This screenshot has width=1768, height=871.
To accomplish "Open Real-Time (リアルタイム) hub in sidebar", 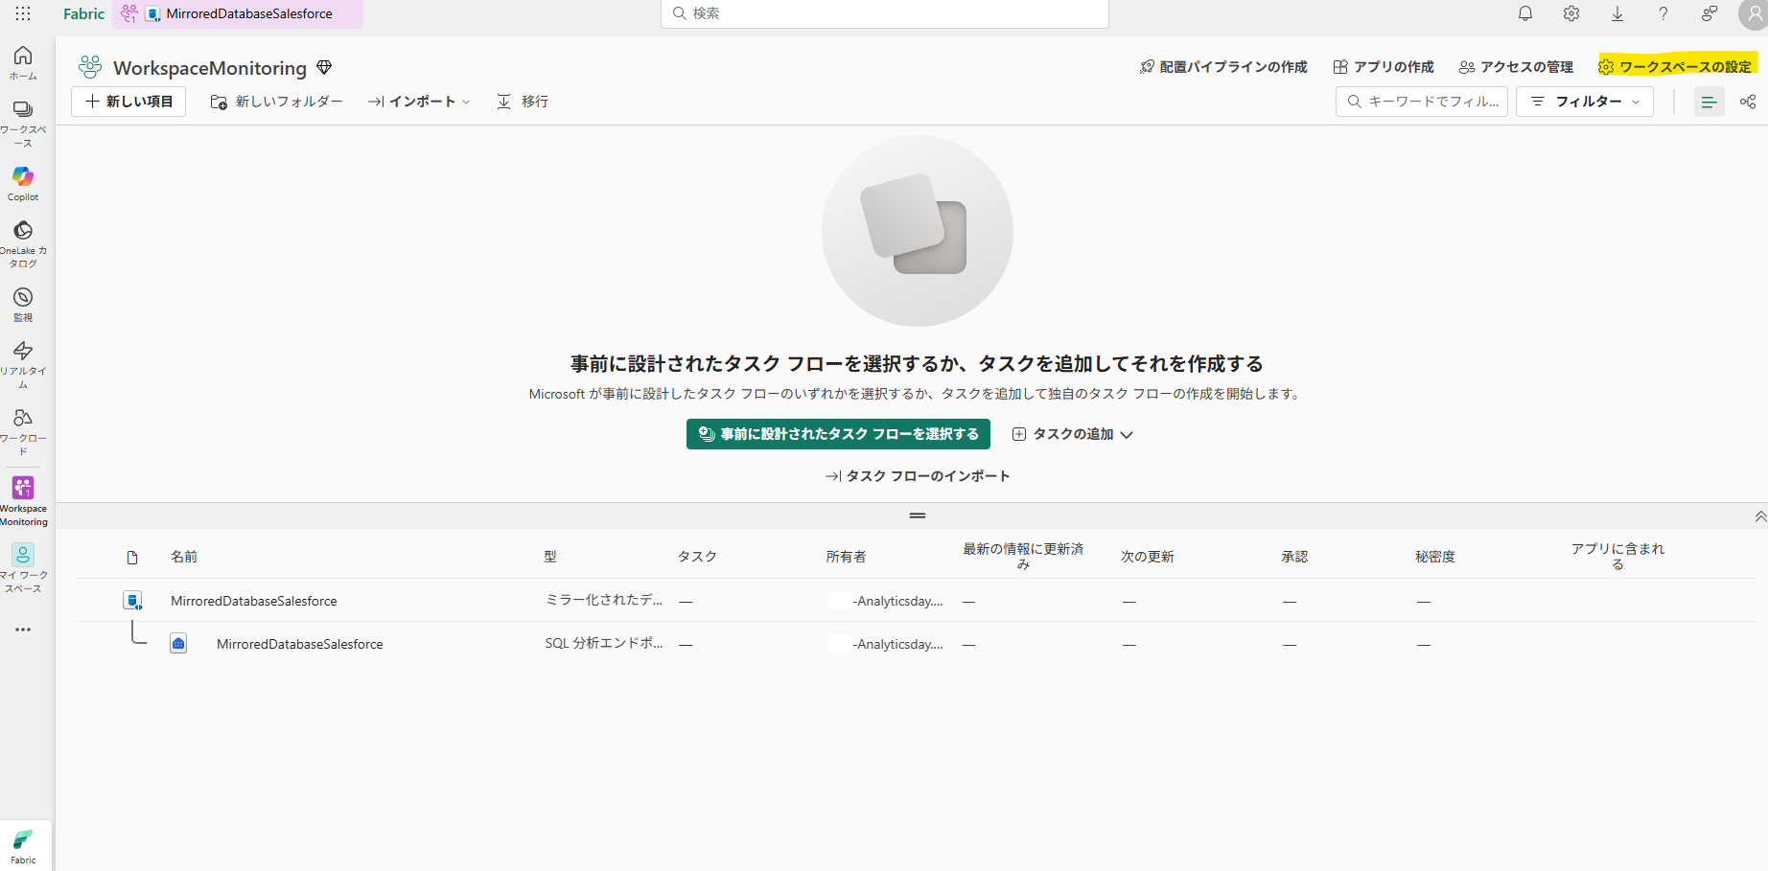I will pyautogui.click(x=23, y=364).
